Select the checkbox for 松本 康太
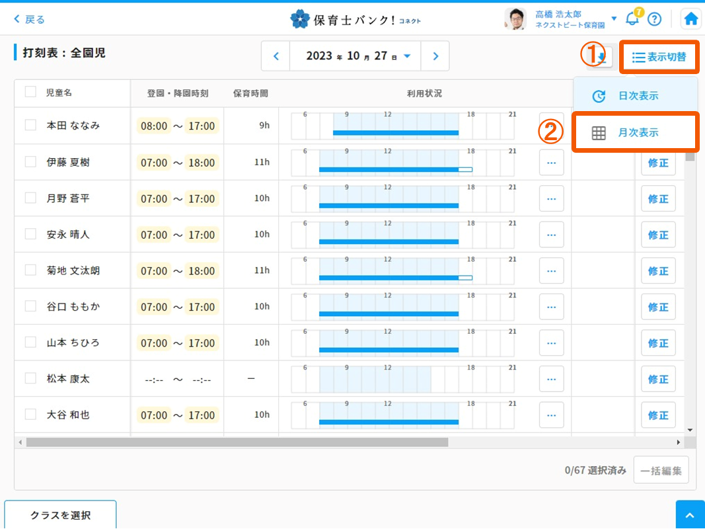Image resolution: width=705 pixels, height=529 pixels. coord(30,378)
